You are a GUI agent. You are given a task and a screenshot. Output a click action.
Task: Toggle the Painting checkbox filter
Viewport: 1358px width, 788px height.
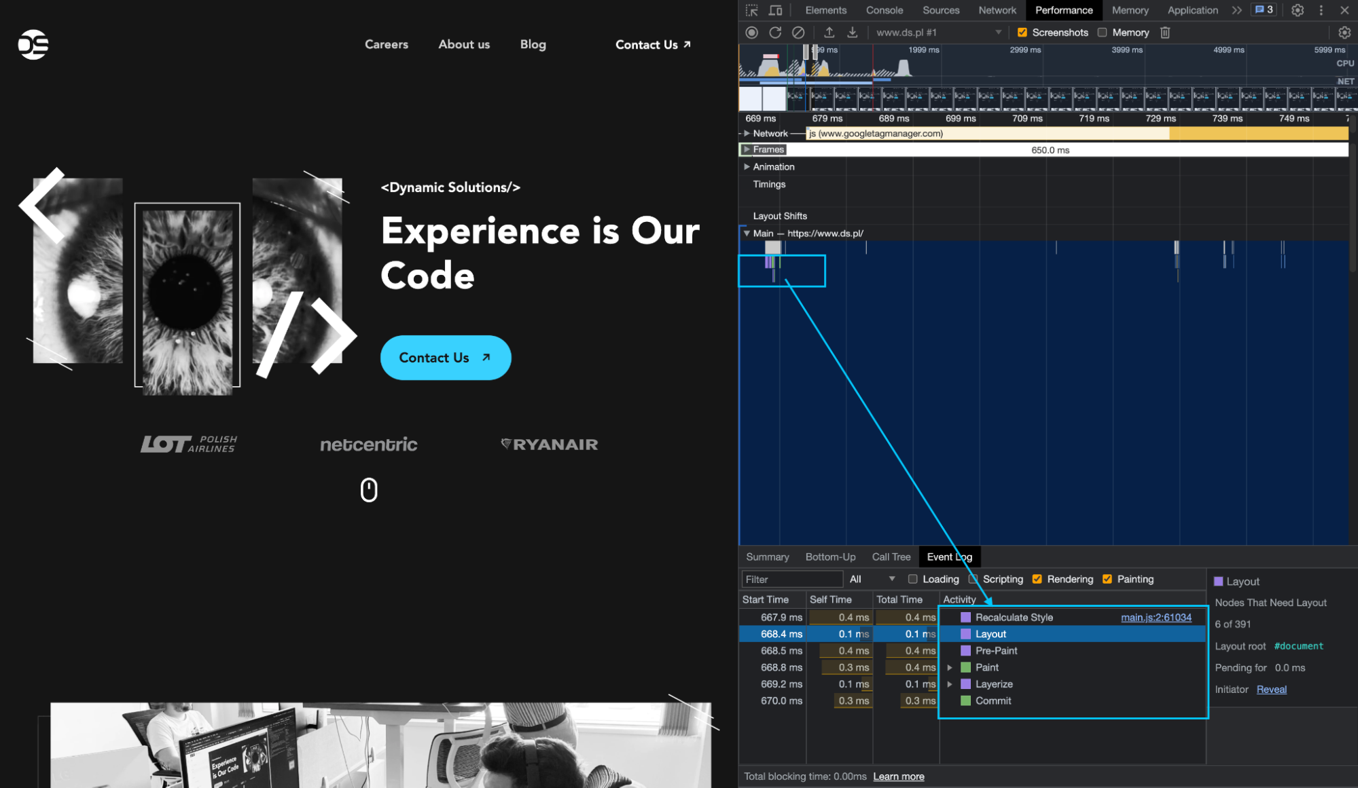[x=1107, y=579]
